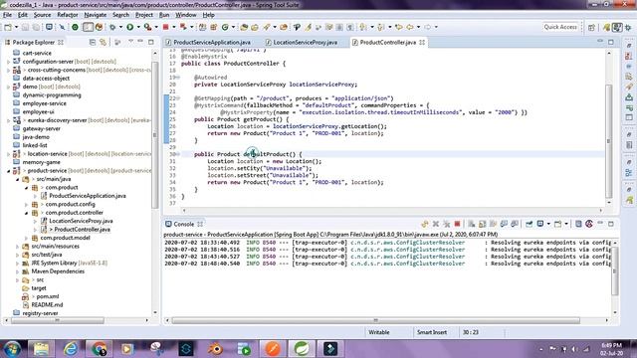Viewport: 637px width, 358px height.
Task: Click the New Java Class icon
Action: (225, 27)
